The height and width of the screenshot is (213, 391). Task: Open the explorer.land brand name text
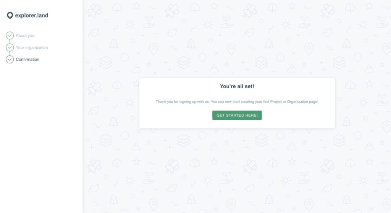point(31,15)
